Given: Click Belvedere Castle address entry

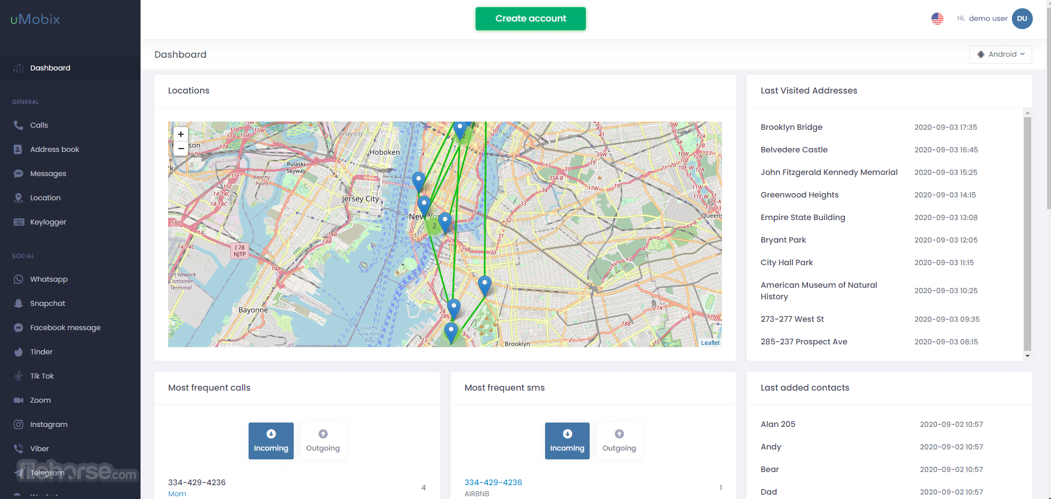Looking at the screenshot, I should [x=794, y=150].
